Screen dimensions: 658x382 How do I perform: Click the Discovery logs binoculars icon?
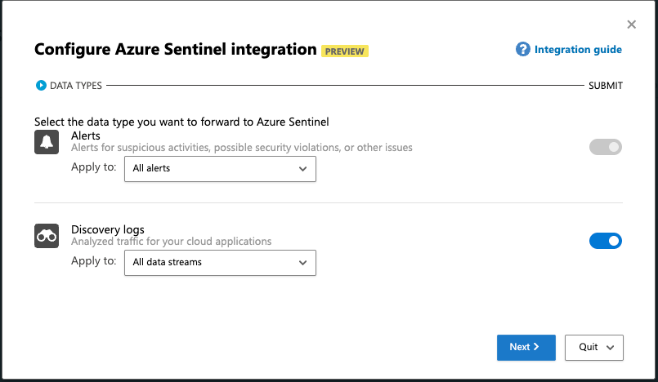[47, 237]
